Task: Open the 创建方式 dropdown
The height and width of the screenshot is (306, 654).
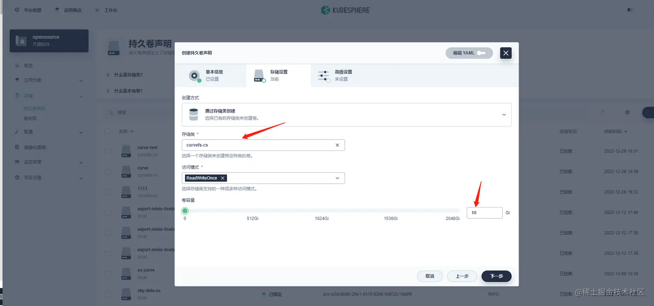Action: 346,115
